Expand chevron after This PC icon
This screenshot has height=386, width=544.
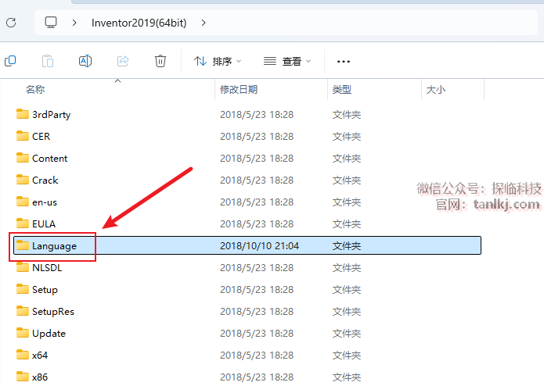74,23
